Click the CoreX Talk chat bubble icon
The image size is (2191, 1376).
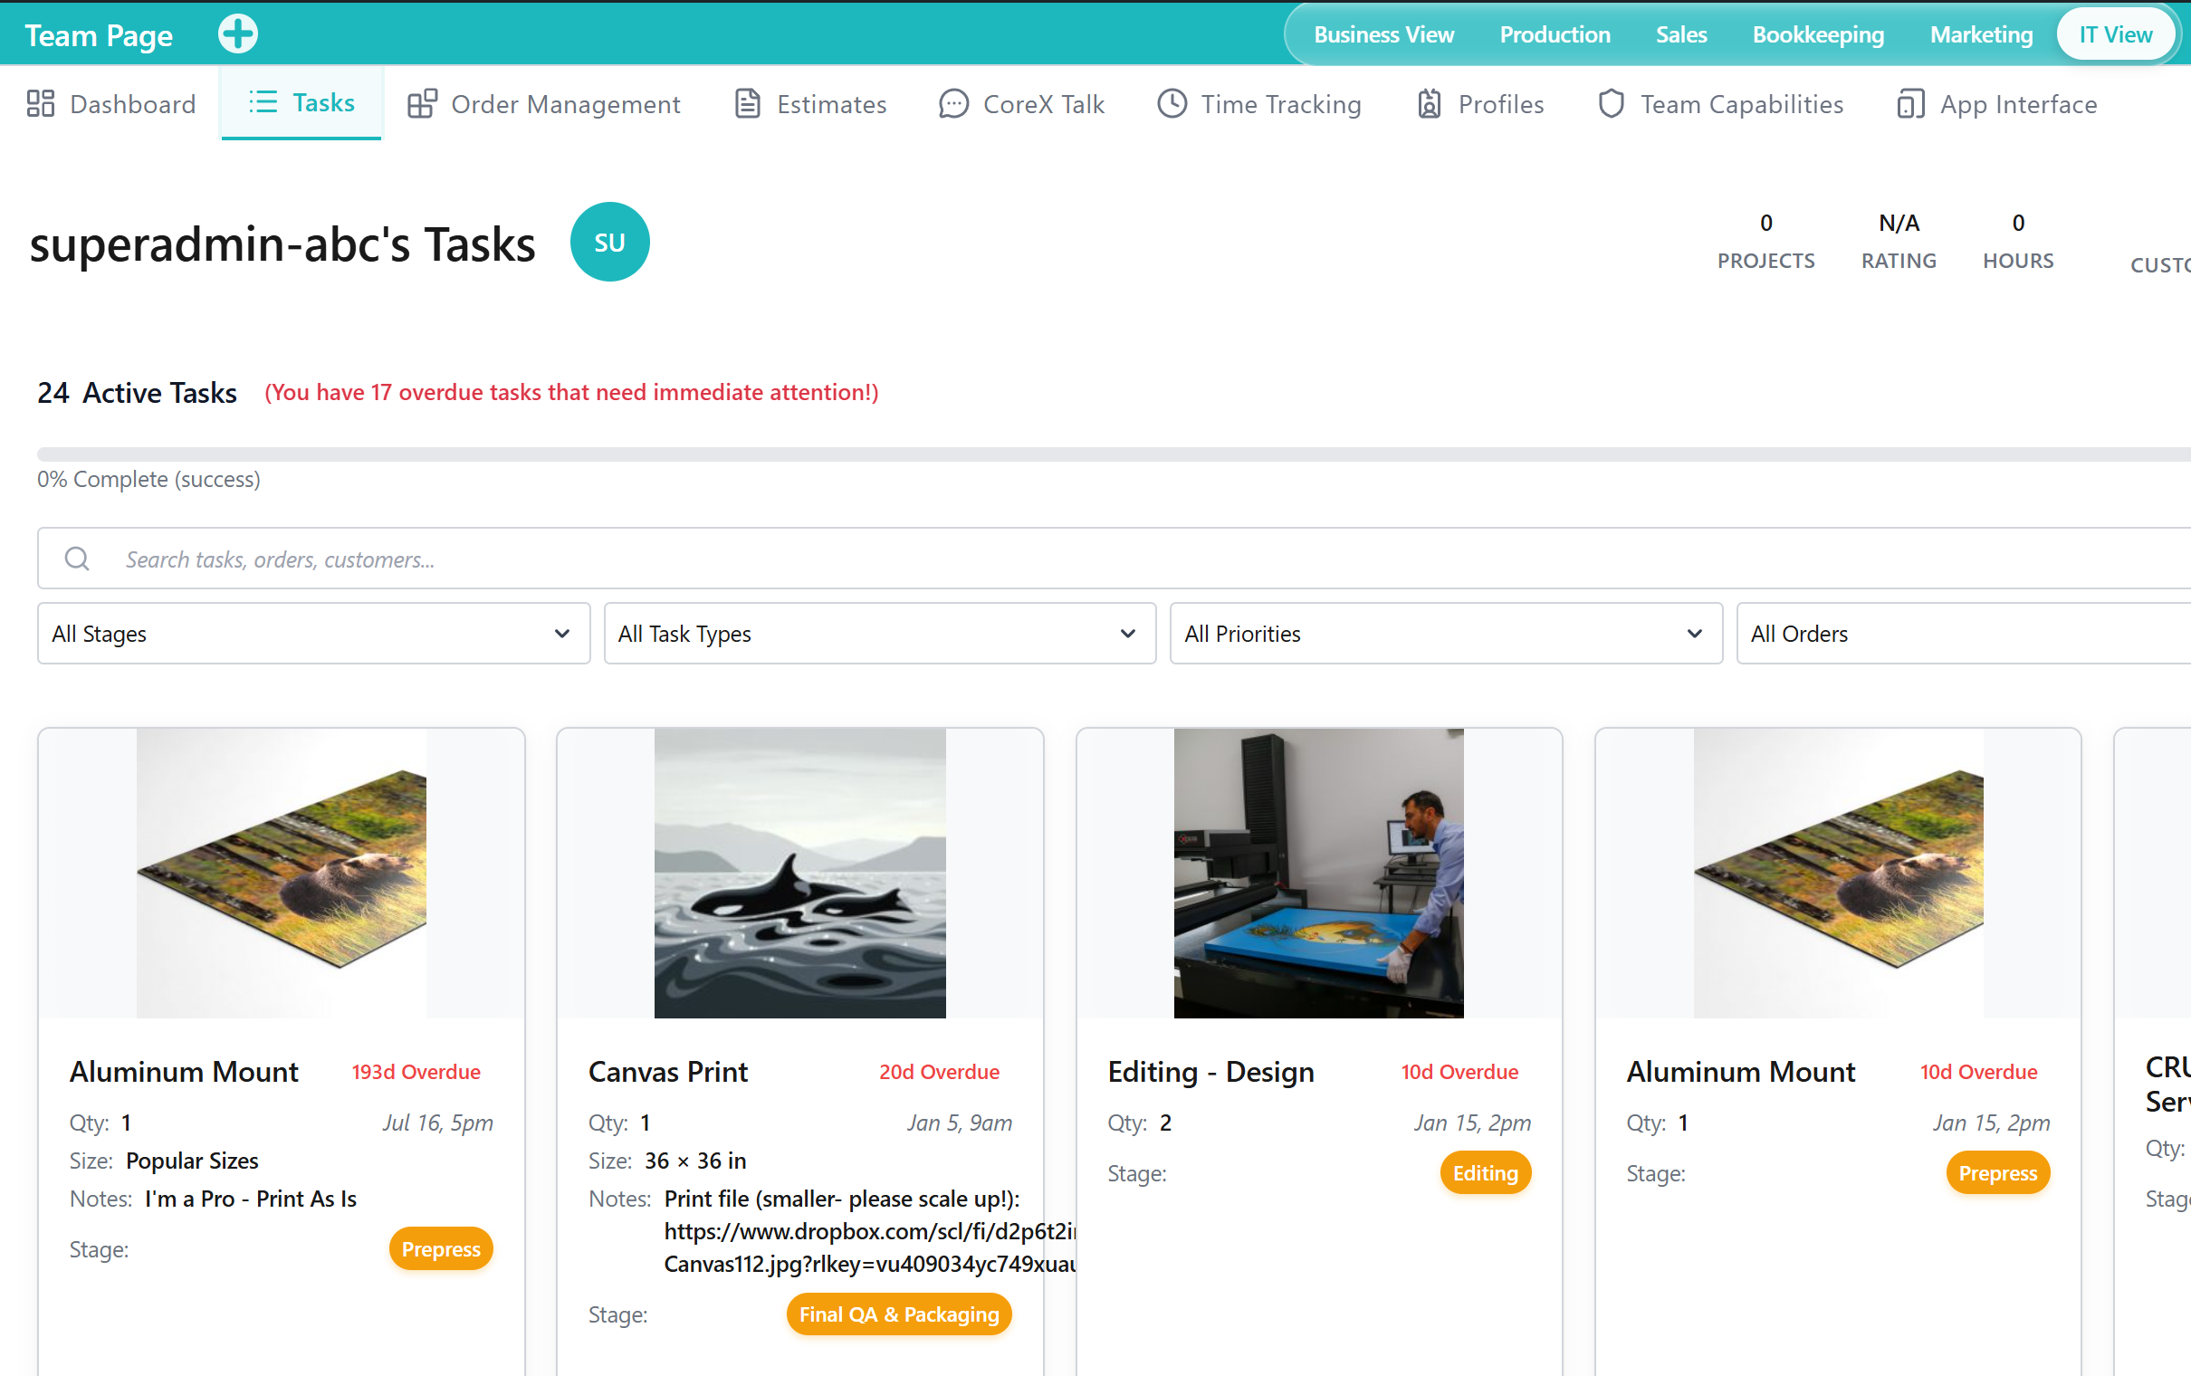click(x=952, y=104)
